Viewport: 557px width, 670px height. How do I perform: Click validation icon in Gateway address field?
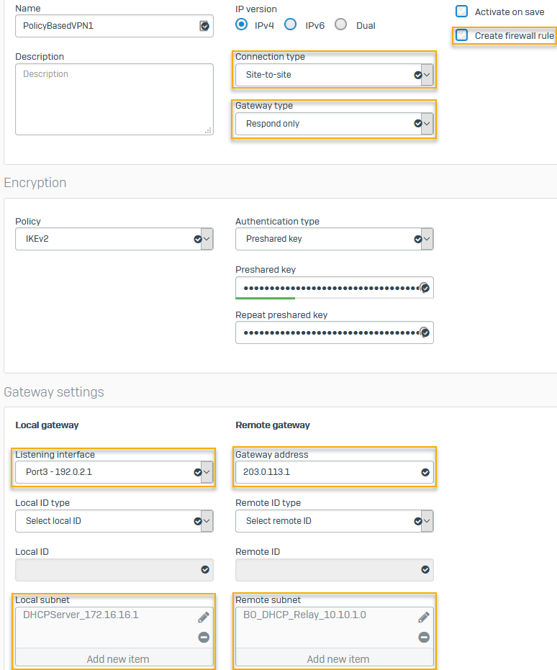(x=425, y=473)
